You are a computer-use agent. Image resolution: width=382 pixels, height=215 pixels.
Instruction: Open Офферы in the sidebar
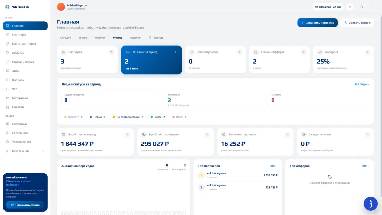tap(25, 53)
